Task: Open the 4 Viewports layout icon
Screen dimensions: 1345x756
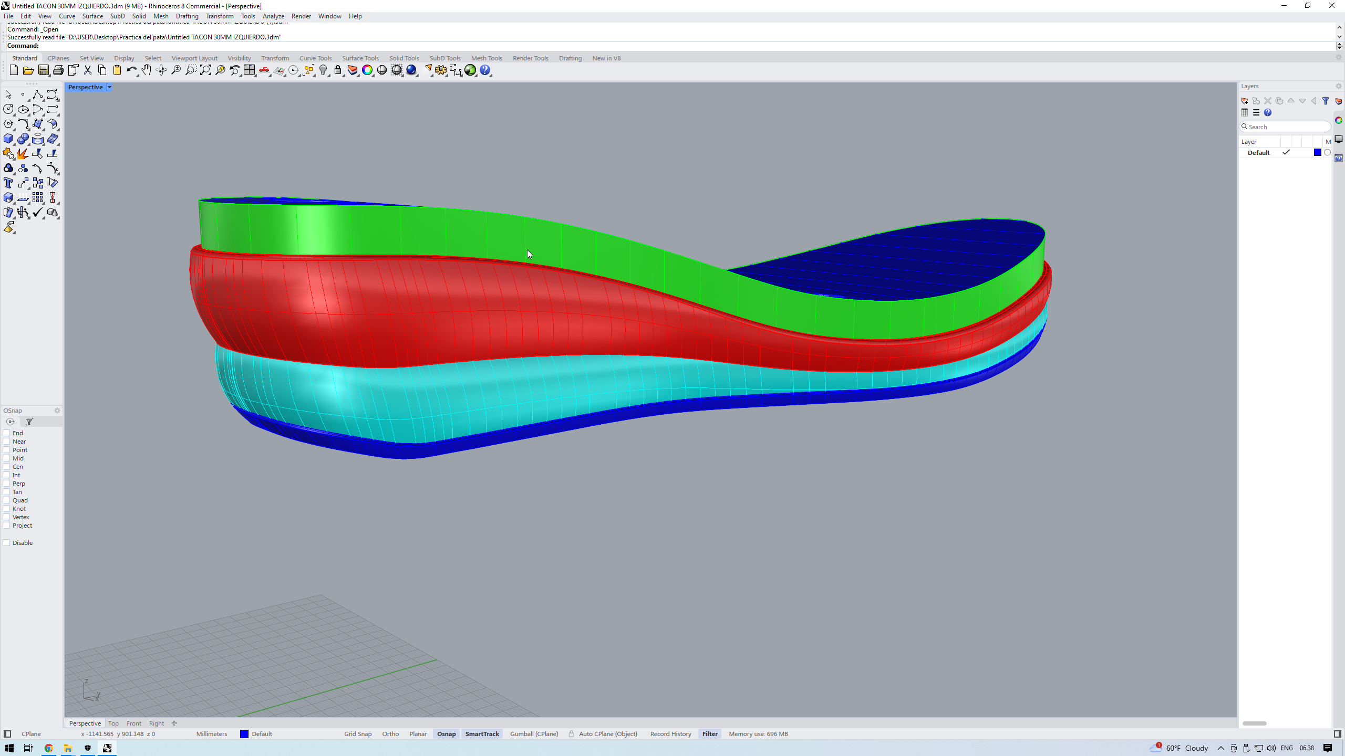Action: pyautogui.click(x=249, y=70)
